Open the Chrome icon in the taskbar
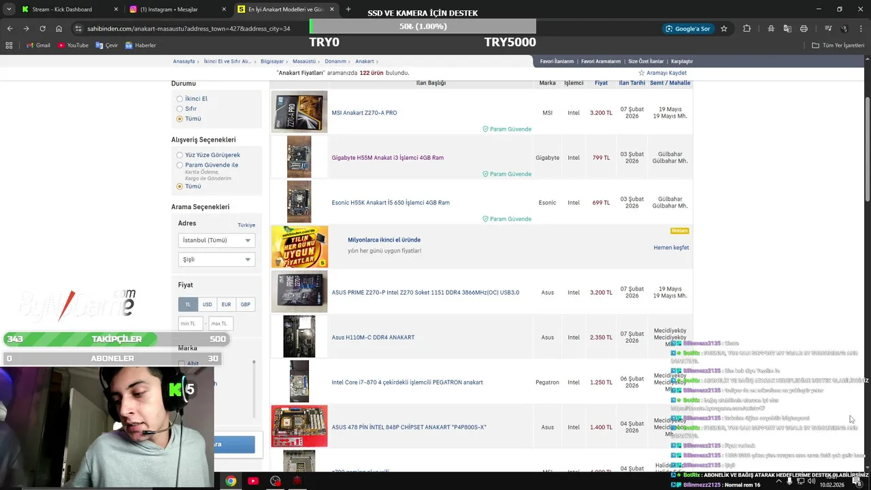Image resolution: width=871 pixels, height=490 pixels. tap(231, 480)
